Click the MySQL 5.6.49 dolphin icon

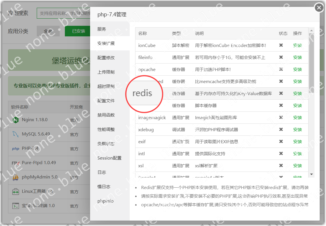[15, 134]
